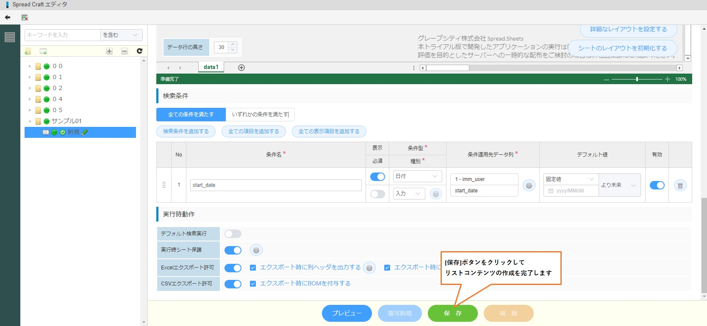Select the data1 sheet tab
The width and height of the screenshot is (707, 326).
[211, 67]
